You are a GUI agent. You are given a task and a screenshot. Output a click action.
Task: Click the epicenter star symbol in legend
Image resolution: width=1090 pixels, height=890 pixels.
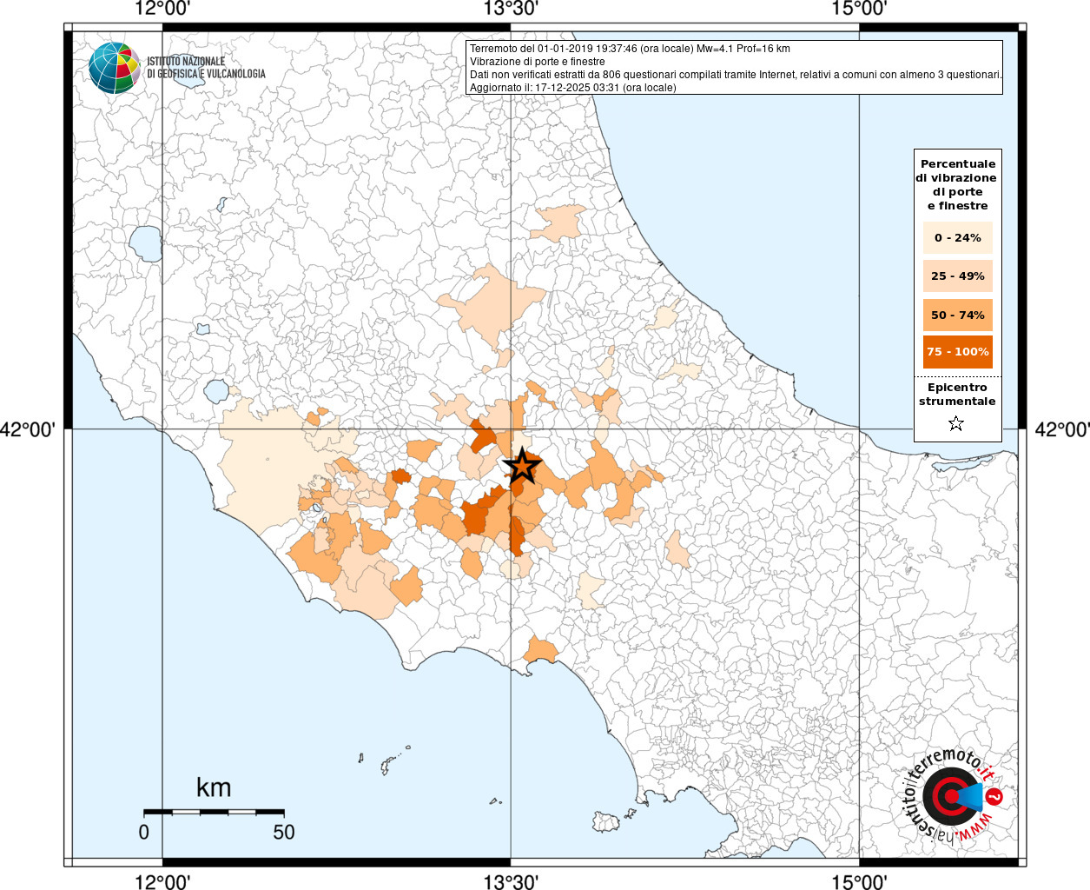[x=956, y=424]
